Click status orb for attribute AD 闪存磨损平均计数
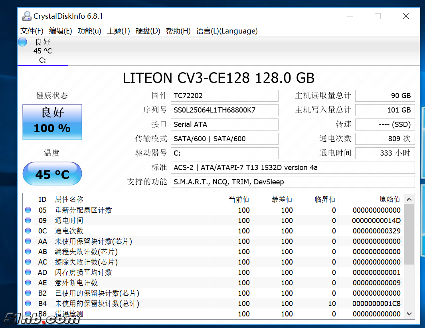 tap(28, 273)
